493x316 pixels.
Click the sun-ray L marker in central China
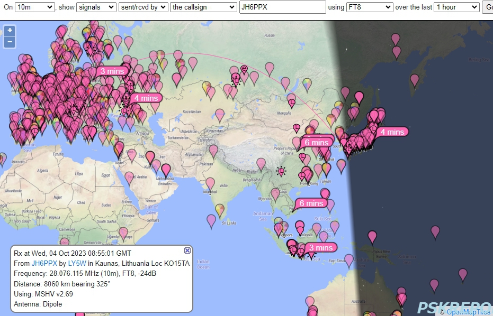point(281,171)
